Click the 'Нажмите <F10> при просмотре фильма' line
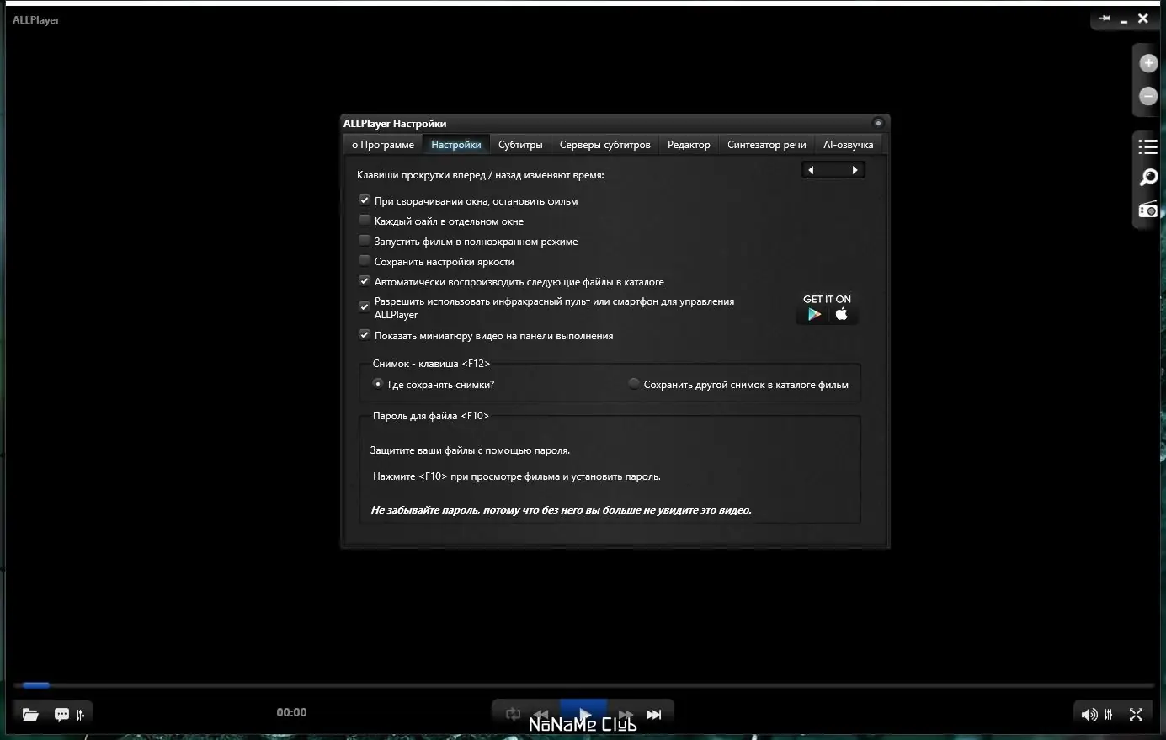The width and height of the screenshot is (1166, 740). click(x=517, y=476)
